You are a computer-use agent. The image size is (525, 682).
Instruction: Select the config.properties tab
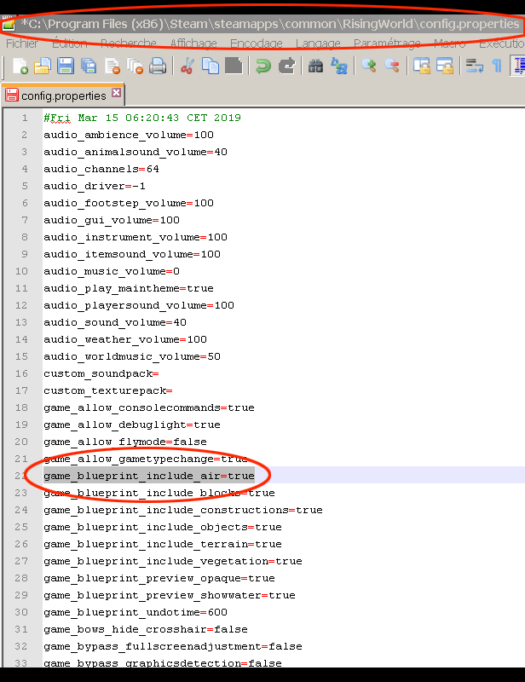63,95
